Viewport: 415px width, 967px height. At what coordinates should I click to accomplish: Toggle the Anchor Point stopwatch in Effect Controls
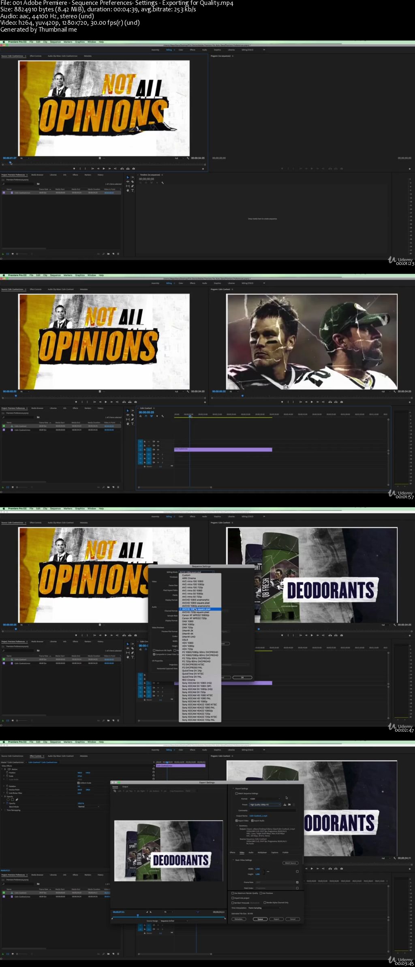click(7, 790)
